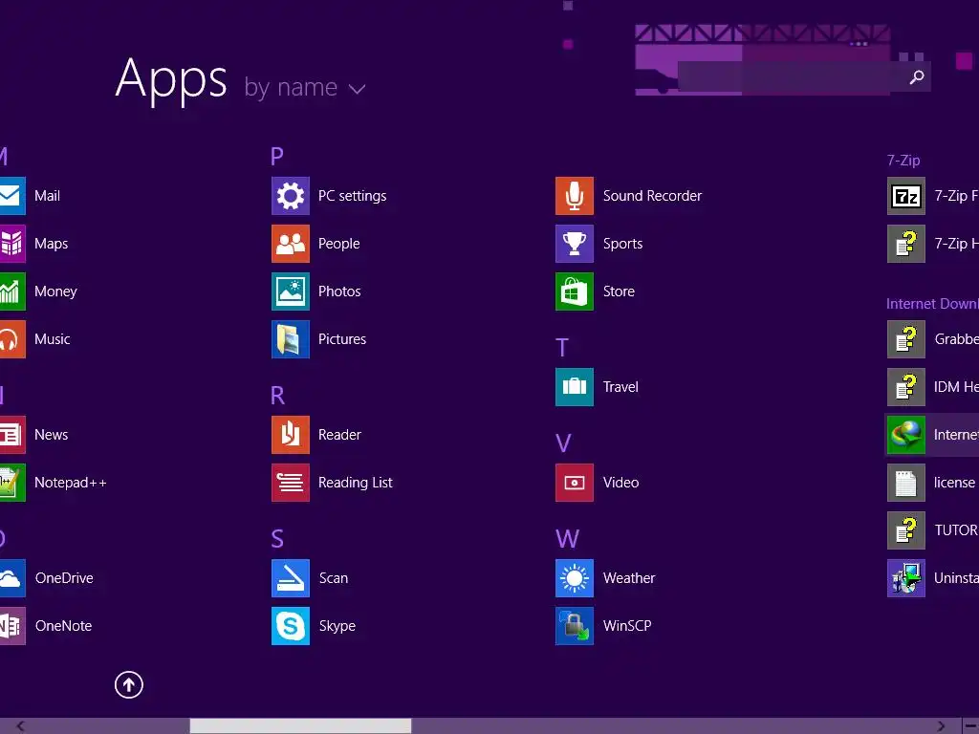979x734 pixels.
Task: Click the 'Reading List' label
Action: pos(356,483)
